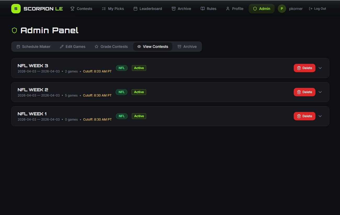
Task: Open Contests via the trophy icon
Action: 72,9
